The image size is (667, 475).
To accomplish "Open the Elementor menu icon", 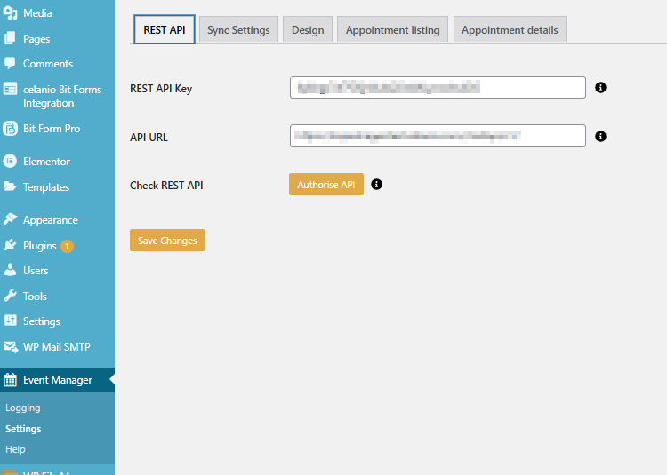I will [x=11, y=162].
